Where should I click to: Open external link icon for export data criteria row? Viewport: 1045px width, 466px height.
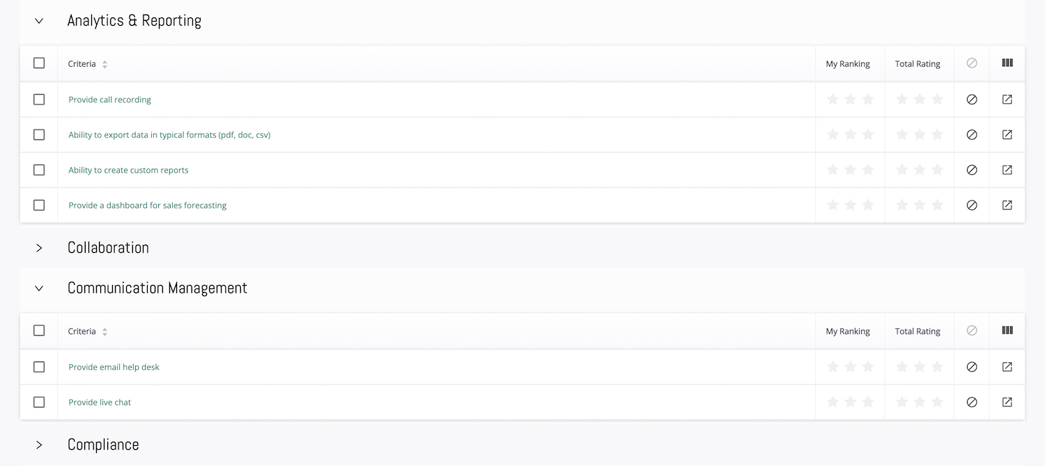point(1007,134)
